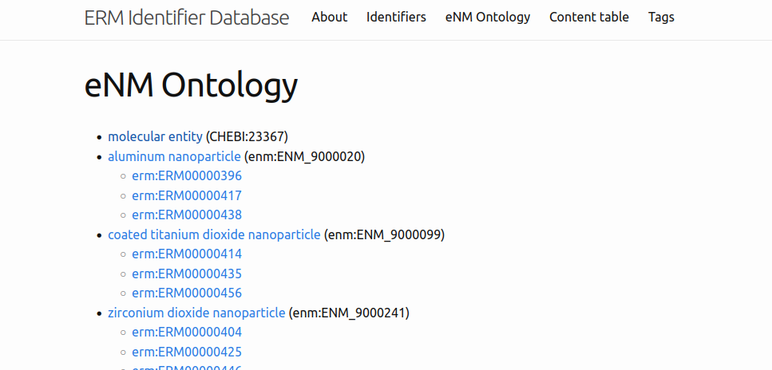The height and width of the screenshot is (370, 772).
Task: Open the molecular entity link
Action: point(155,136)
